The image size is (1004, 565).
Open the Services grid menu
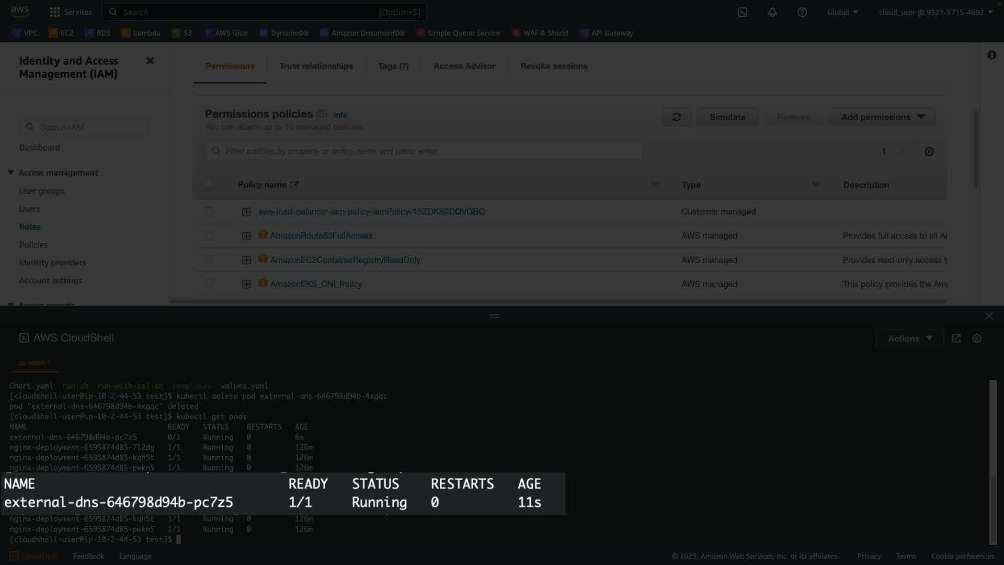[55, 12]
